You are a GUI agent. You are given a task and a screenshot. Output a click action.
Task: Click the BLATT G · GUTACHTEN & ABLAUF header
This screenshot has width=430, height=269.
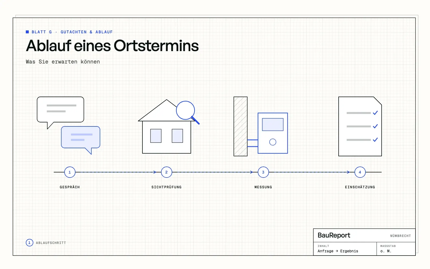(72, 32)
